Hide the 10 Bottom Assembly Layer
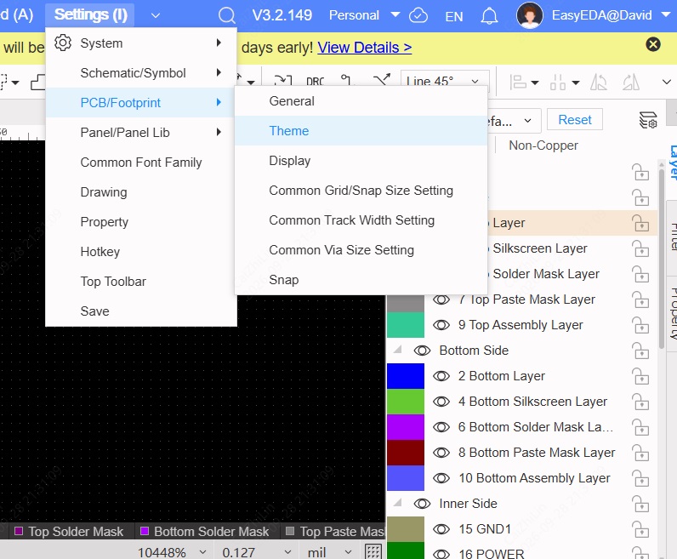This screenshot has height=559, width=677. pyautogui.click(x=441, y=478)
